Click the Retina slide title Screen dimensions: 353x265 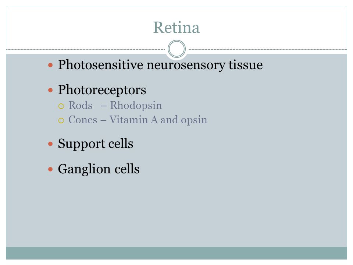click(176, 28)
